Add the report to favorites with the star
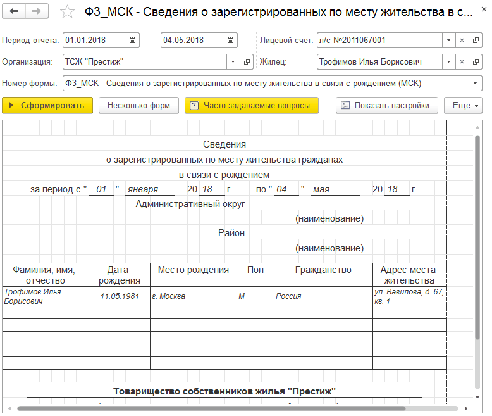 point(67,12)
